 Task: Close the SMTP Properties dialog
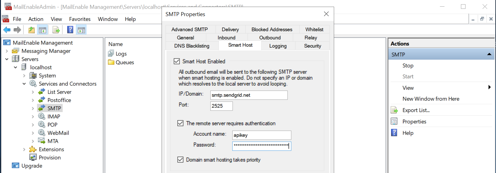click(326, 14)
